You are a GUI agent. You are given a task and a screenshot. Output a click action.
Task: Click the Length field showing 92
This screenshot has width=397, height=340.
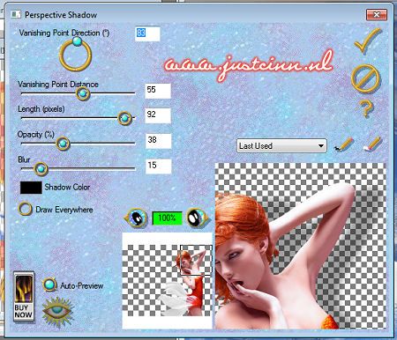click(158, 115)
